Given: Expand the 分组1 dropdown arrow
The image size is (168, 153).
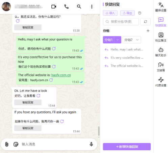Looking at the screenshot, I should pyautogui.click(x=118, y=40).
